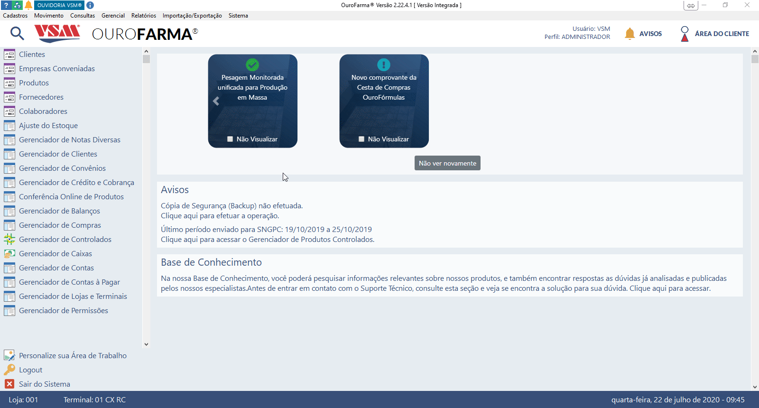Image resolution: width=759 pixels, height=408 pixels.
Task: Click the Clientes sidebar icon
Action: pyautogui.click(x=9, y=55)
